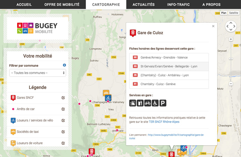Click the map pan control
The image size is (241, 157).
(x=231, y=26)
